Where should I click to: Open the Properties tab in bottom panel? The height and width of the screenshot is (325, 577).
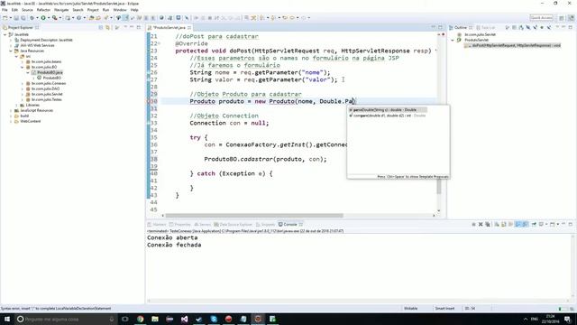pyautogui.click(x=180, y=225)
